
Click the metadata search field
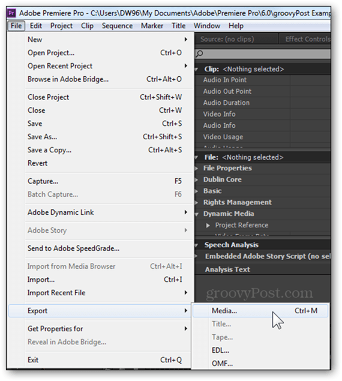(x=263, y=53)
